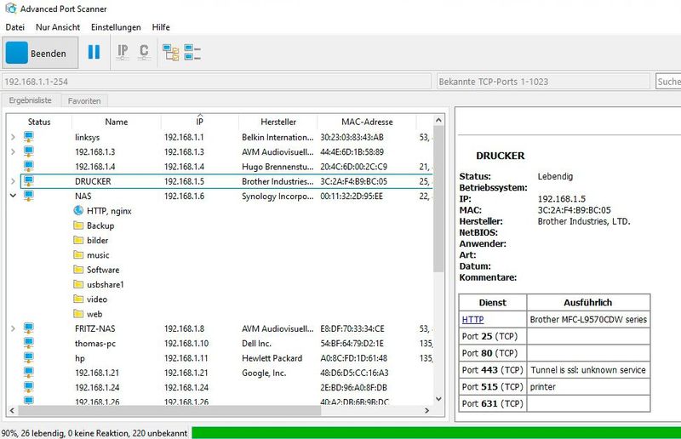The height and width of the screenshot is (439, 681).
Task: Expand the DRUCKER device row
Action: [13, 181]
